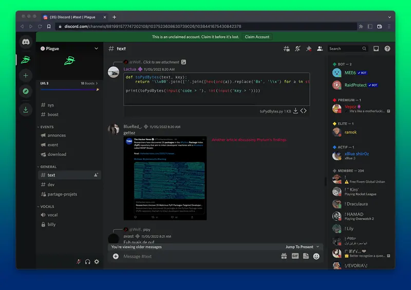Open the dev channel
The width and height of the screenshot is (411, 290).
coord(70,184)
